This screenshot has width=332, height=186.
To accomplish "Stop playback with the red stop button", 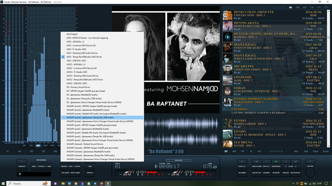I will click(x=286, y=161).
